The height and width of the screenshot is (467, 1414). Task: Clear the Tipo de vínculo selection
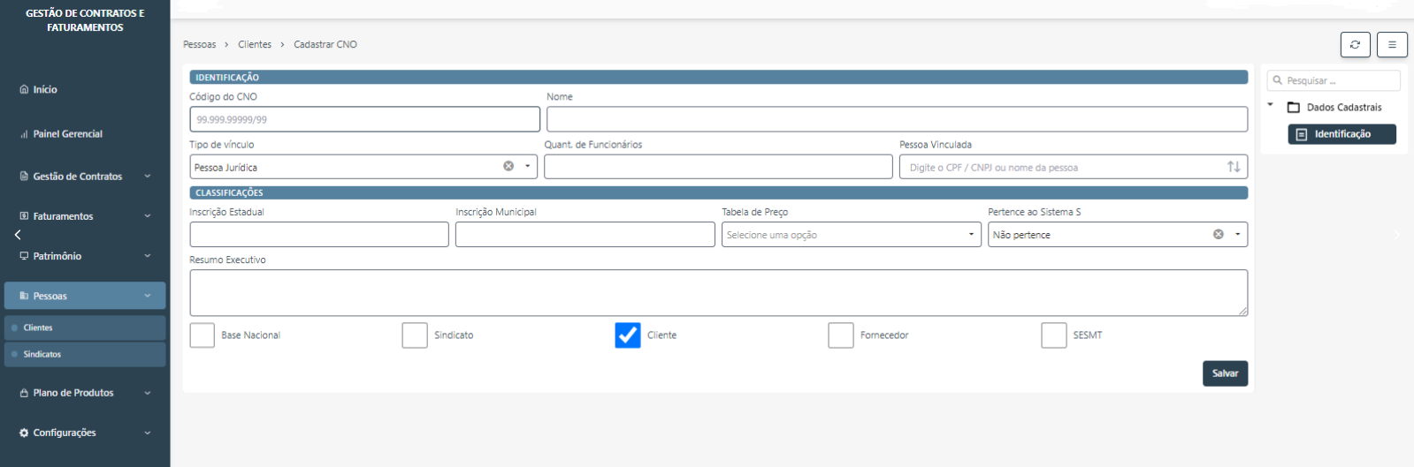(x=508, y=166)
